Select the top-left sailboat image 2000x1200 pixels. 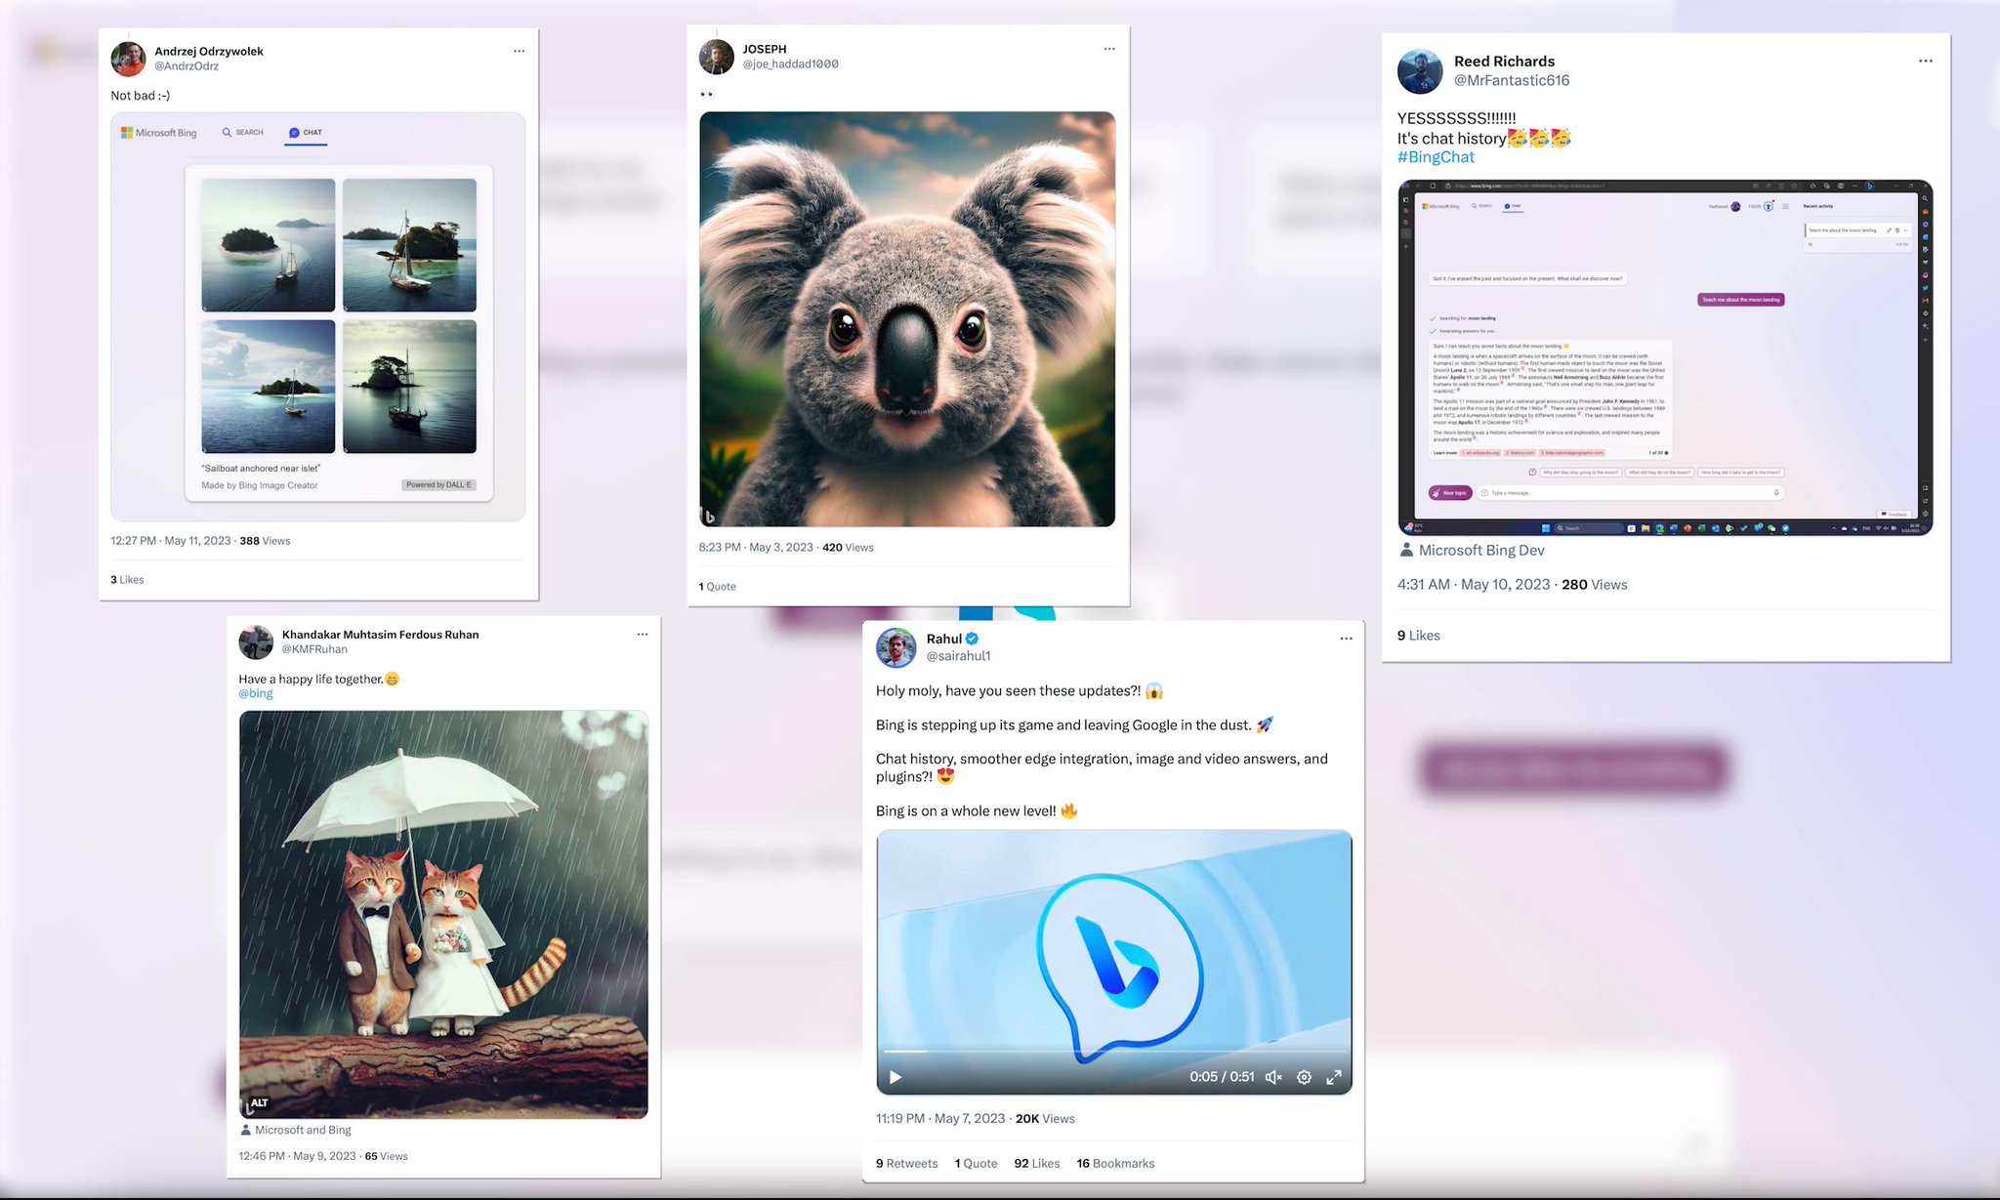click(x=269, y=245)
